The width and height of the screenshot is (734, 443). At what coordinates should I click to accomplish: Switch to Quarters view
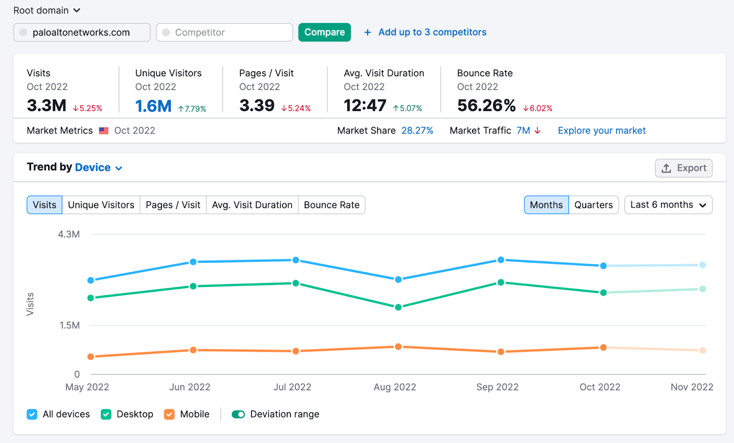(594, 205)
